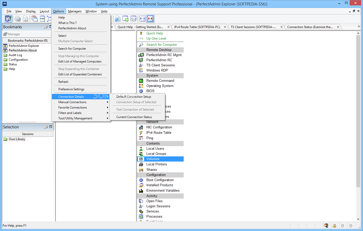This screenshot has width=363, height=231.
Task: Select Boot Configuration entry
Action: point(161,180)
